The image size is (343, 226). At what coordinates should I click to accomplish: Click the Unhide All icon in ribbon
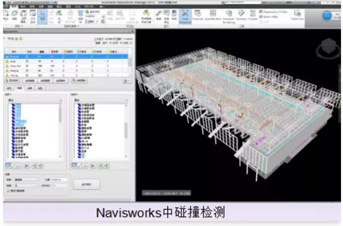[146, 16]
